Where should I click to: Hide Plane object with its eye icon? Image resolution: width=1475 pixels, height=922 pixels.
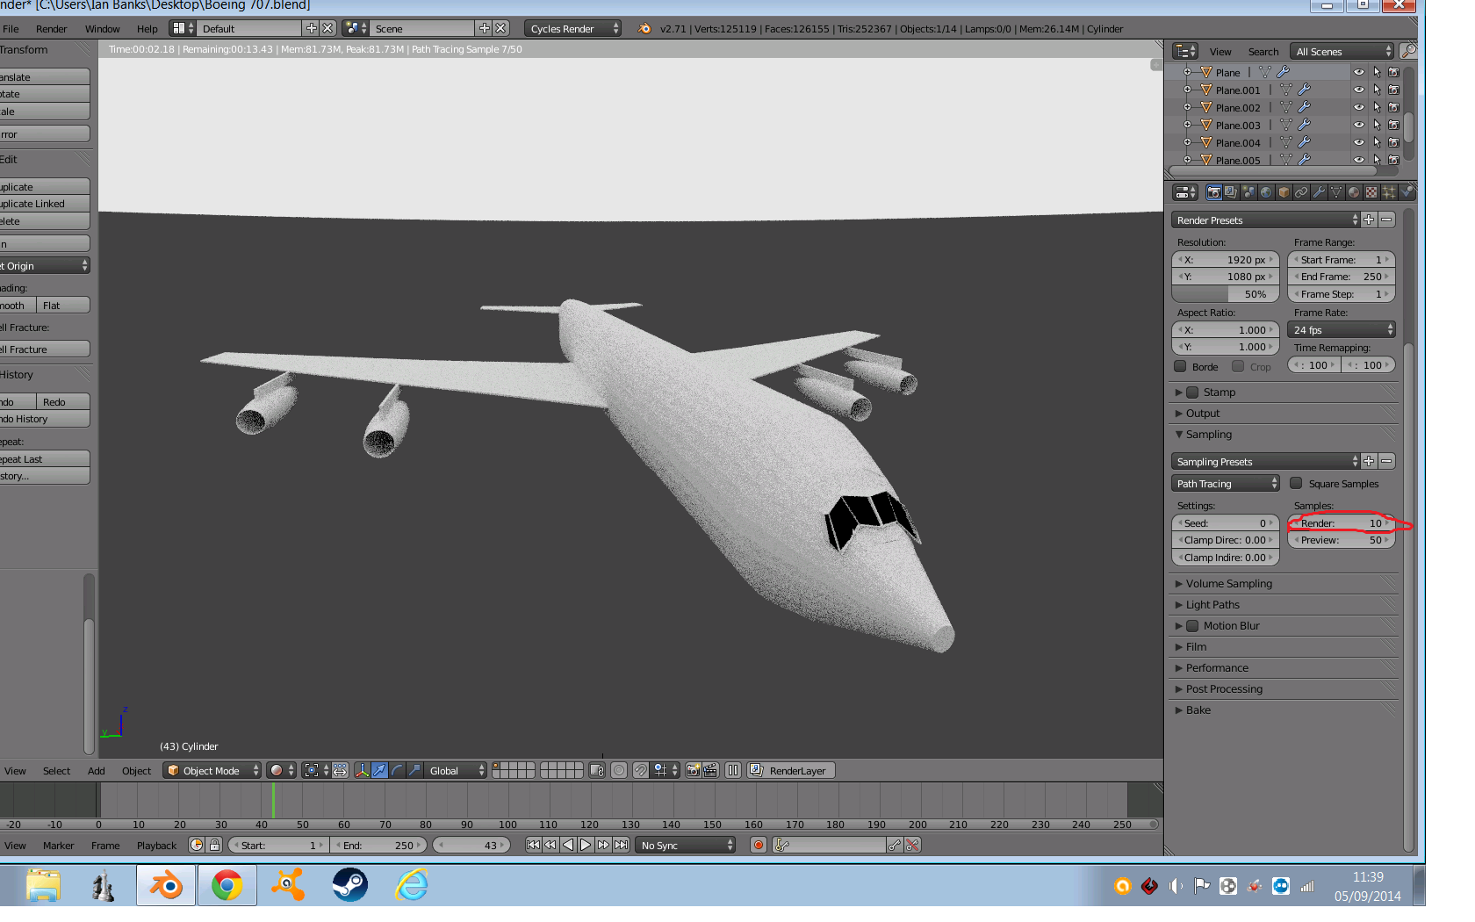(x=1359, y=72)
